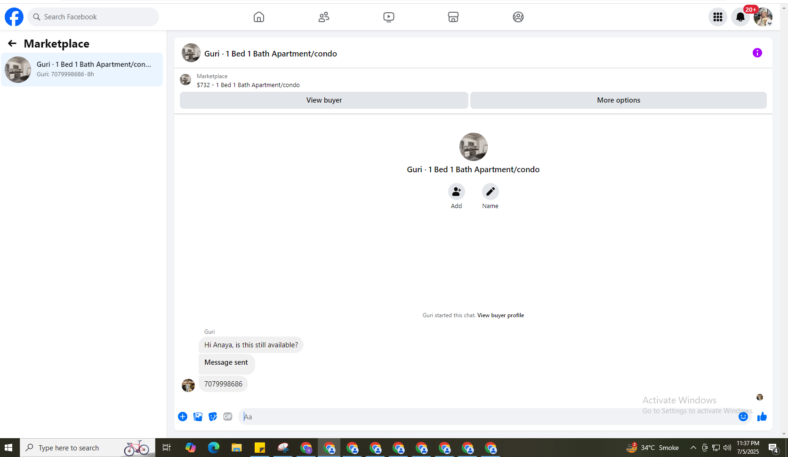
Task: Open the Windows Start menu
Action: 8,448
